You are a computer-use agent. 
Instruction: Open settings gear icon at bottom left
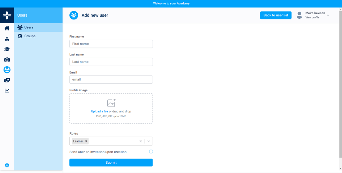pos(7,165)
